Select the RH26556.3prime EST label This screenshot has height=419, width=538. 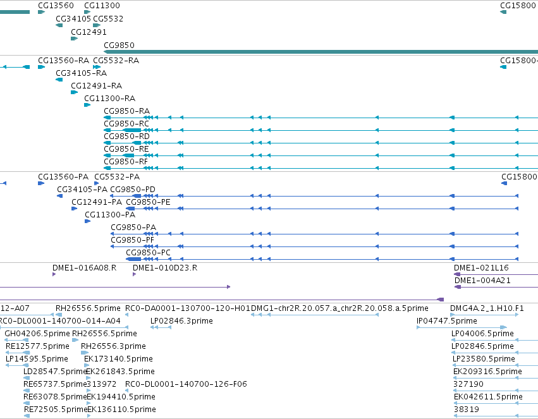pos(113,346)
